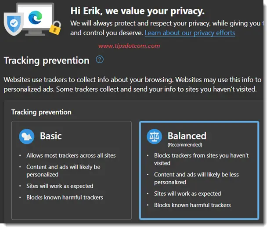270x230 pixels.
Task: Click the Basic heading text
Action: 51,136
